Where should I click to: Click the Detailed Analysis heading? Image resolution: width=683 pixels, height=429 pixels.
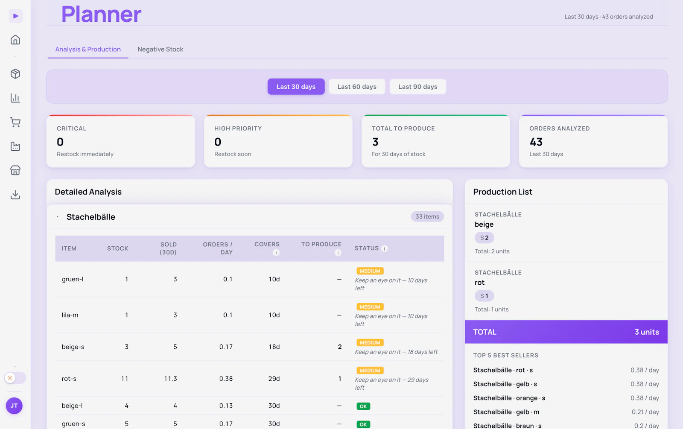point(88,192)
